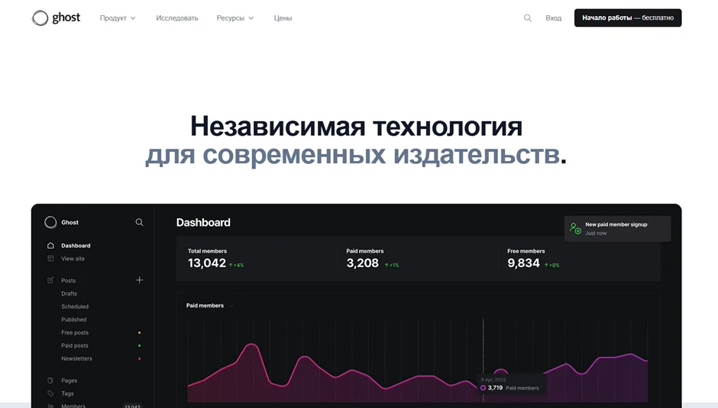718x408 pixels.
Task: Click the Dashboard heading text
Action: point(203,222)
